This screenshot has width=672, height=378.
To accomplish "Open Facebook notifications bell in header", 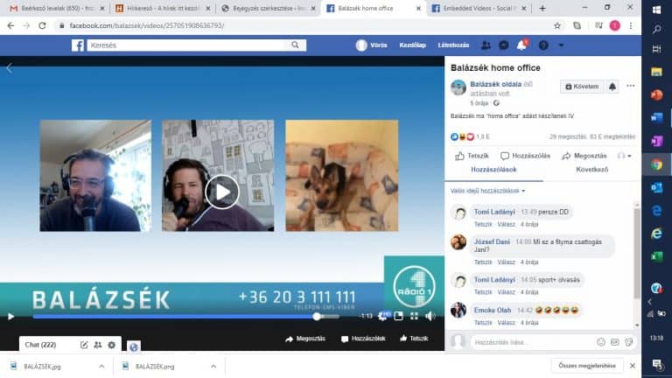I will [x=522, y=45].
